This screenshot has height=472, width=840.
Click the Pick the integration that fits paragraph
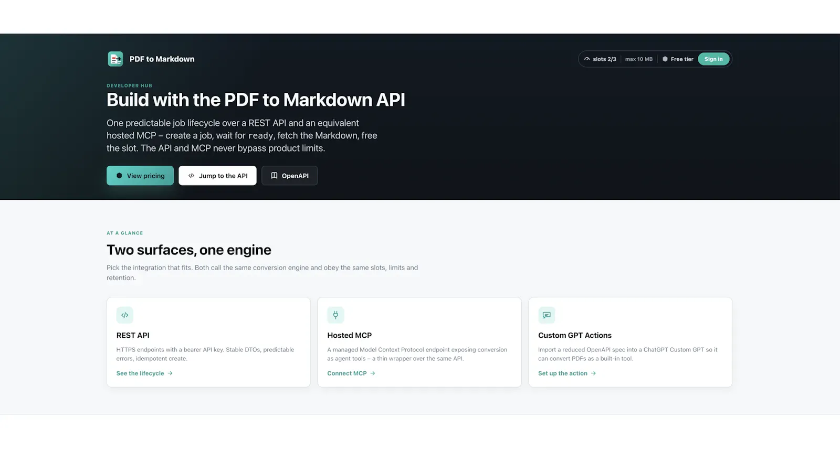coord(262,273)
